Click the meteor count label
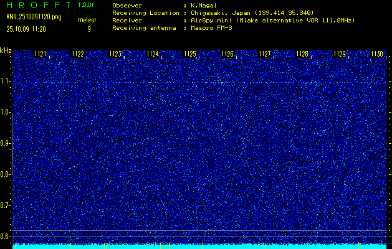392x249 pixels. coord(87,21)
